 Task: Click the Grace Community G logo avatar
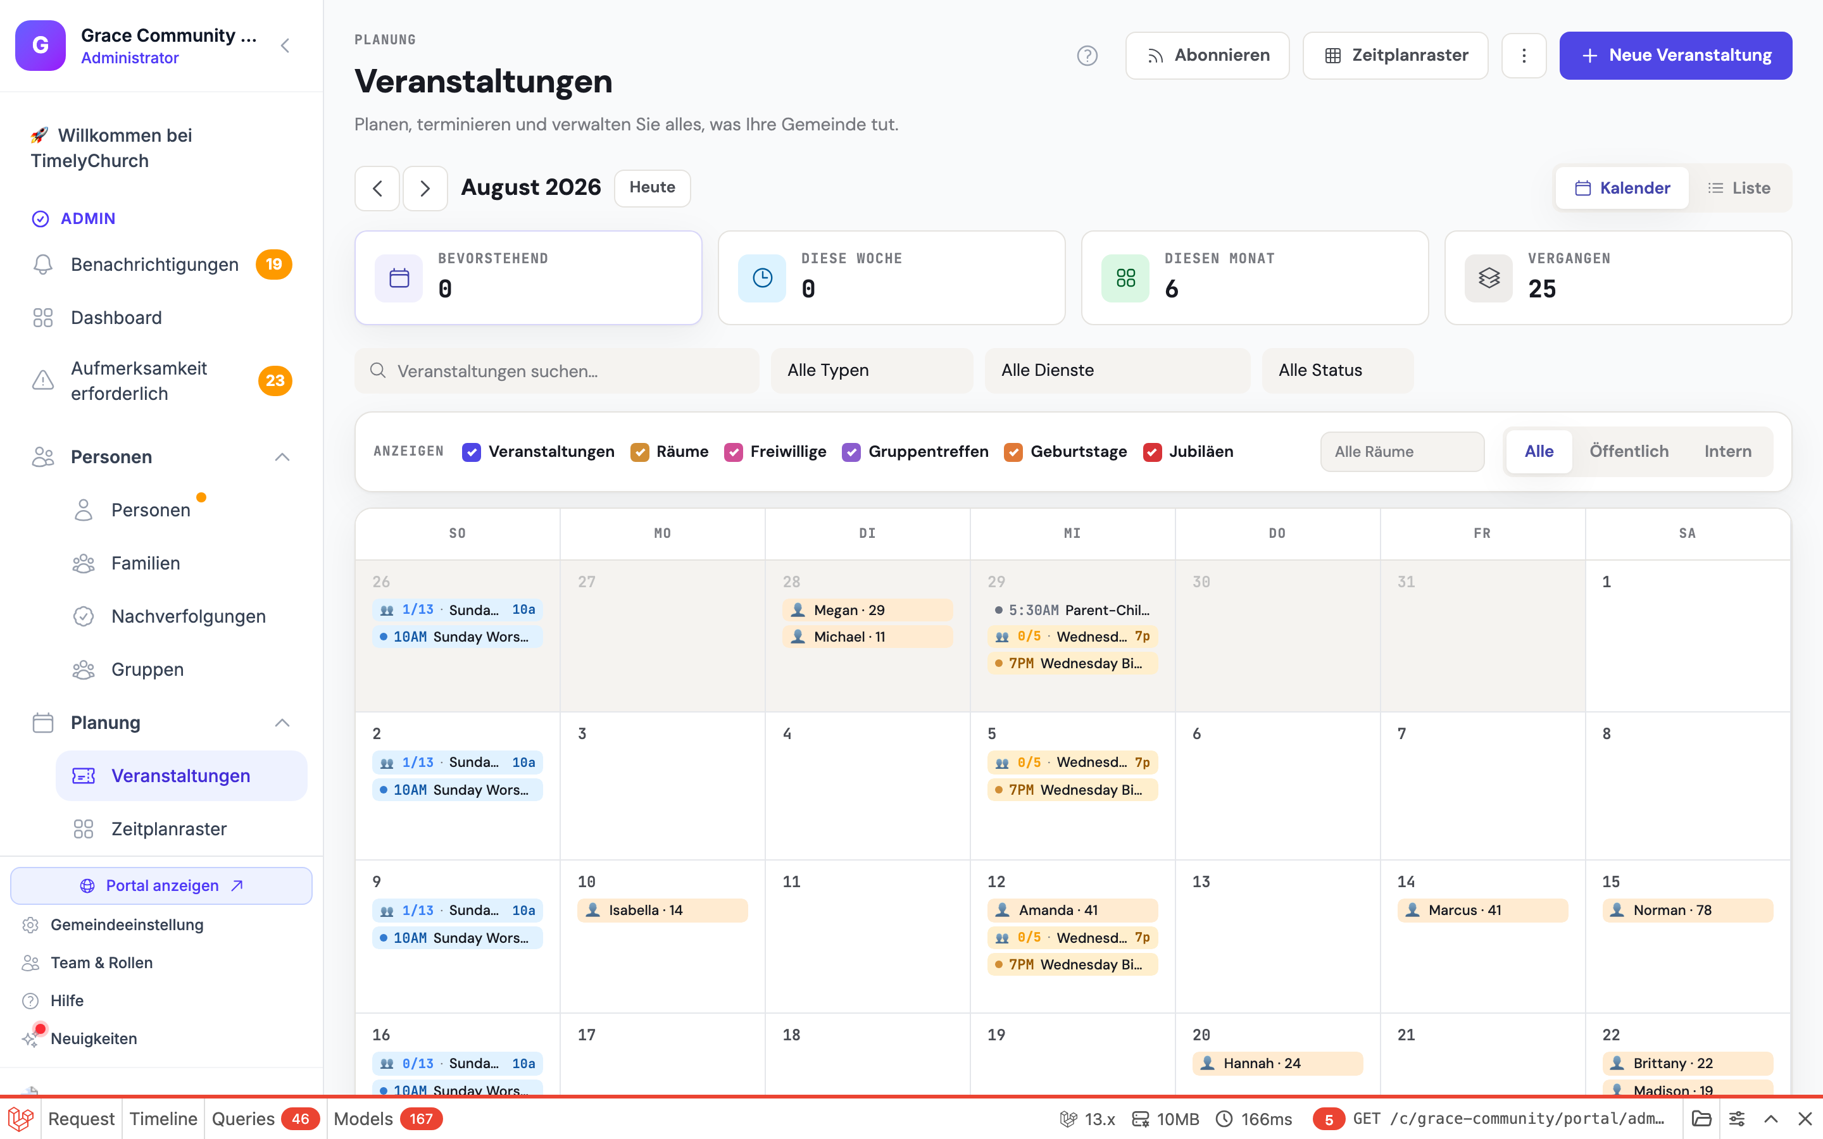[x=41, y=46]
